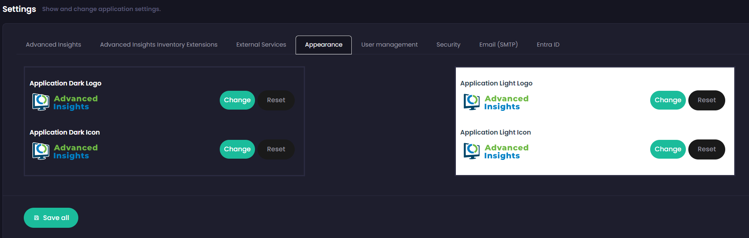The width and height of the screenshot is (749, 238).
Task: Click the Application Dark Logo image
Action: (65, 102)
